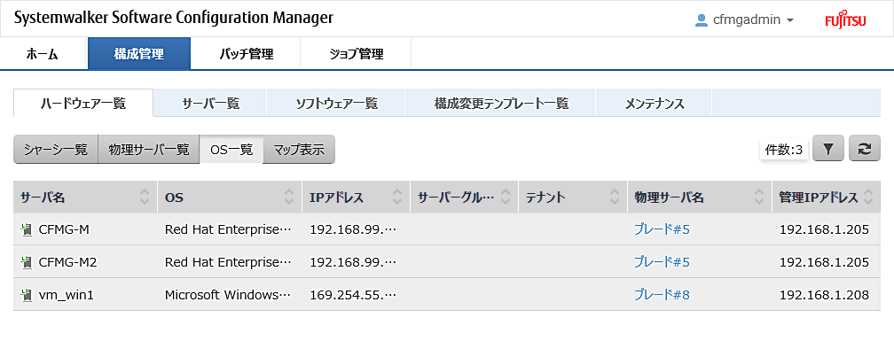
Task: Select the ハードウェア一覧 sub tab
Action: tap(83, 103)
